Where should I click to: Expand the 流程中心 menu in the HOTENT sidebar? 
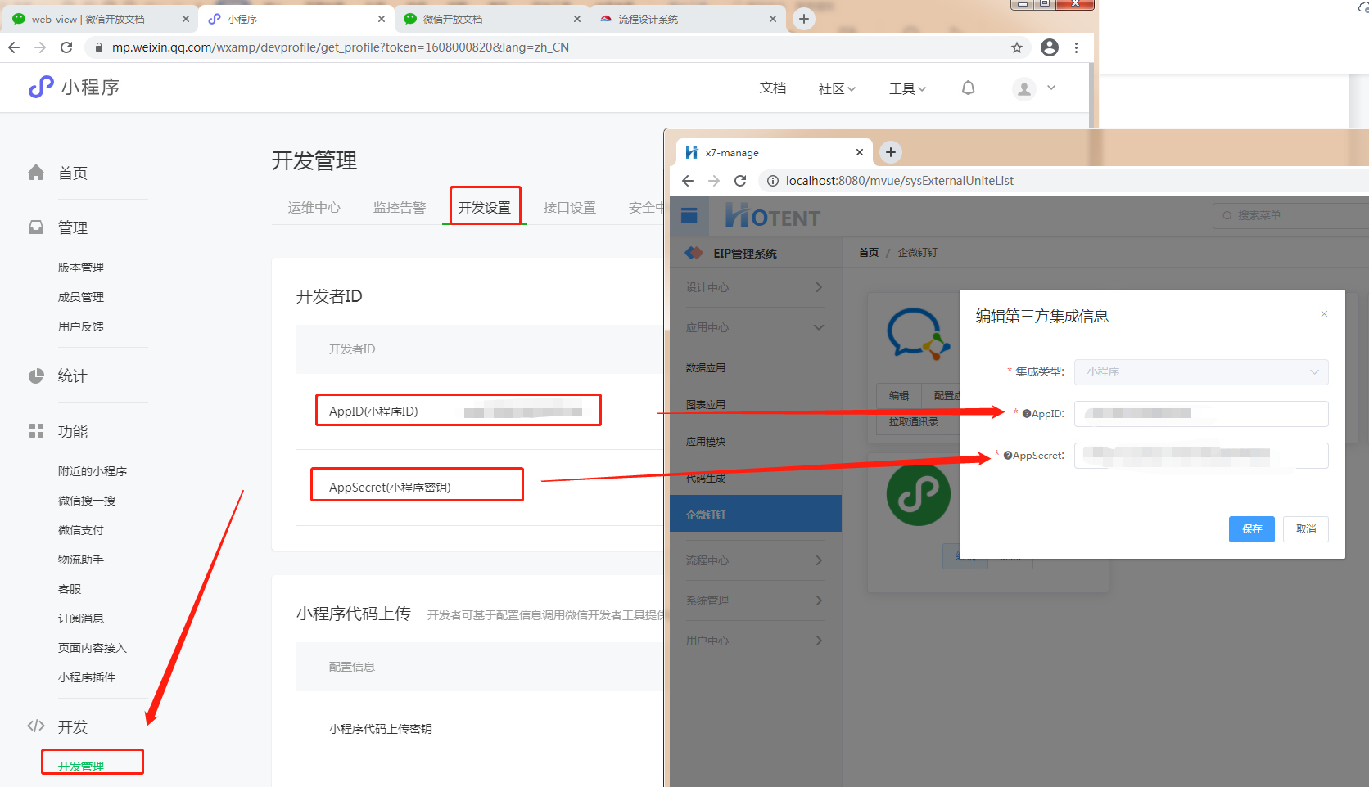click(755, 560)
